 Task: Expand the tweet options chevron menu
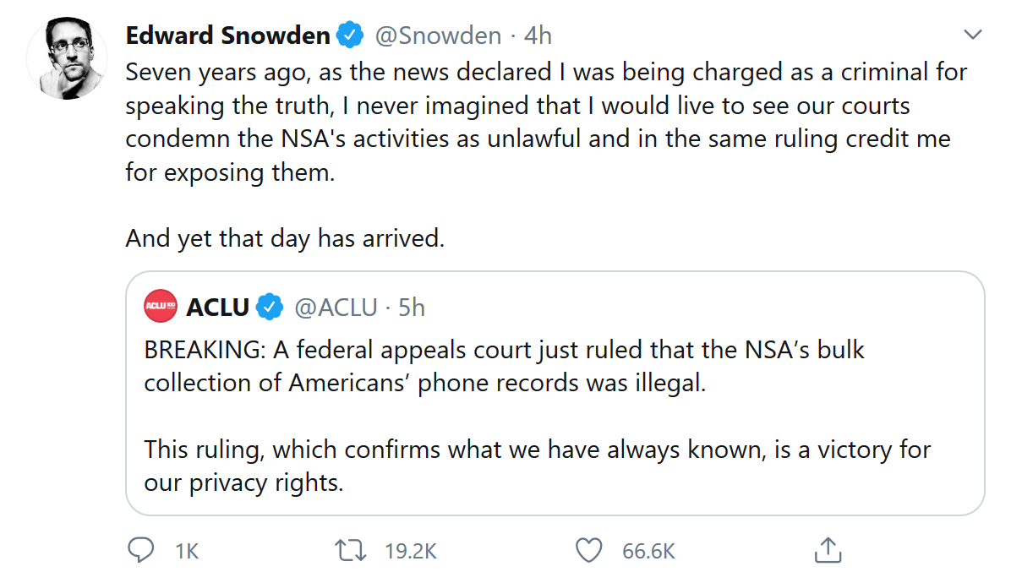[973, 35]
